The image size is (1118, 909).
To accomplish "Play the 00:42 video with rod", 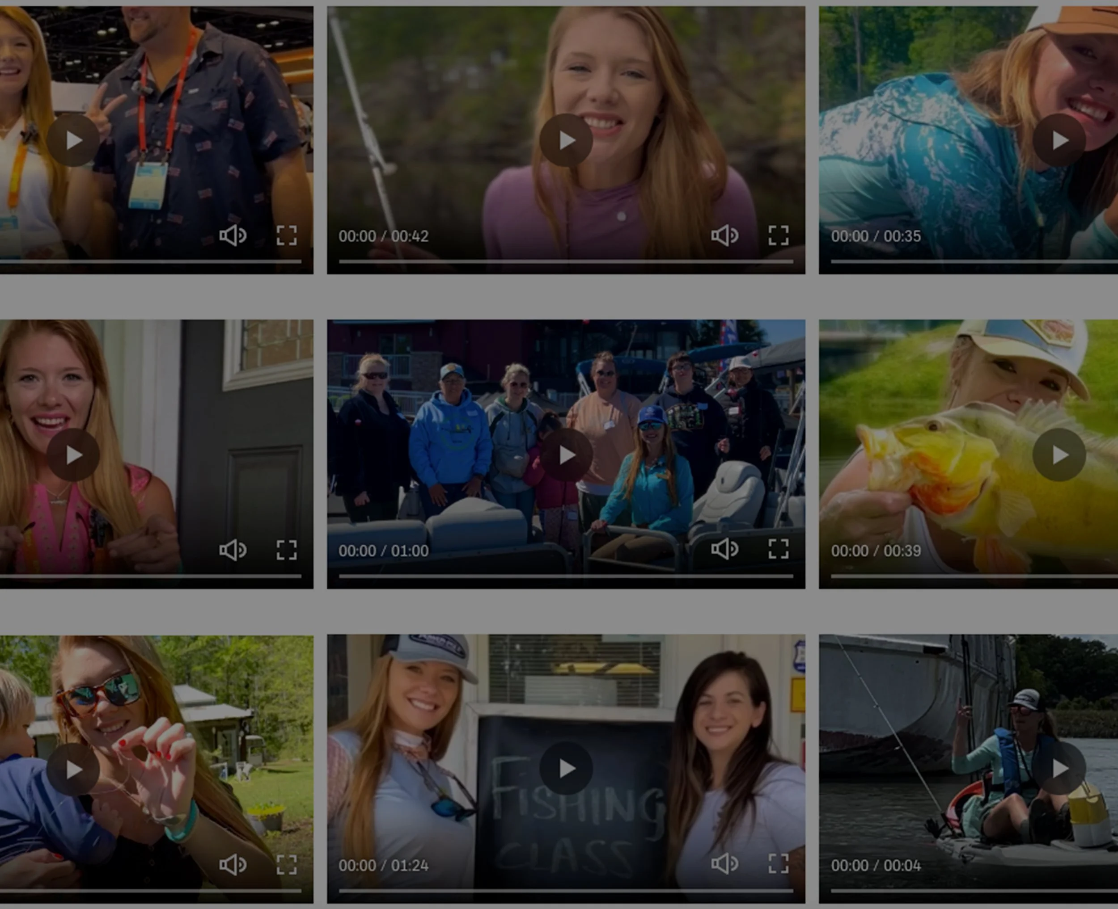I will coord(566,140).
